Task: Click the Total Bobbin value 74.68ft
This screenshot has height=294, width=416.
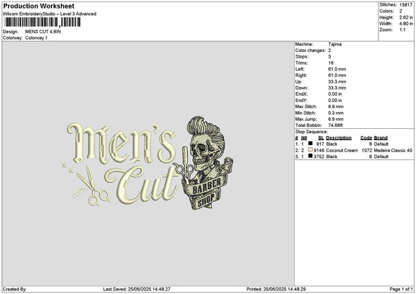Action: (336, 126)
